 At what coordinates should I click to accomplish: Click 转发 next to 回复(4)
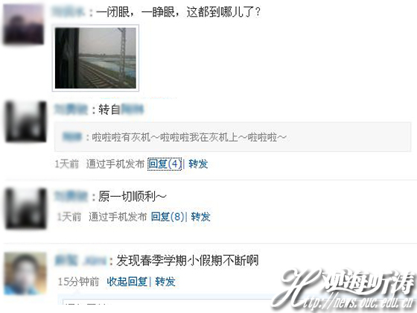[198, 164]
